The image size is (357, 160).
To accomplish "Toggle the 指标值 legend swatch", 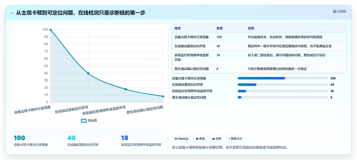I will (84, 121).
